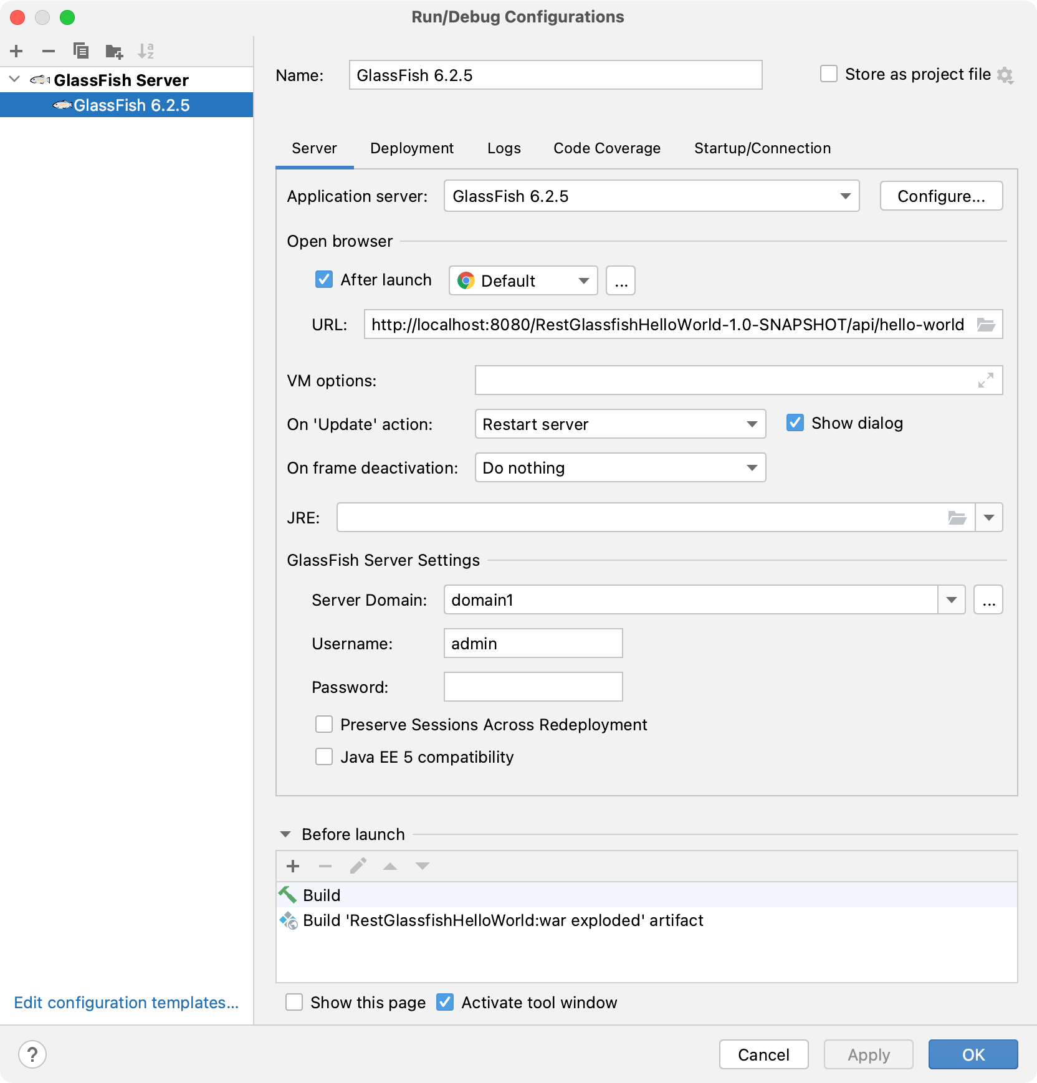The image size is (1037, 1083).
Task: Click the Apply button
Action: pos(869,1054)
